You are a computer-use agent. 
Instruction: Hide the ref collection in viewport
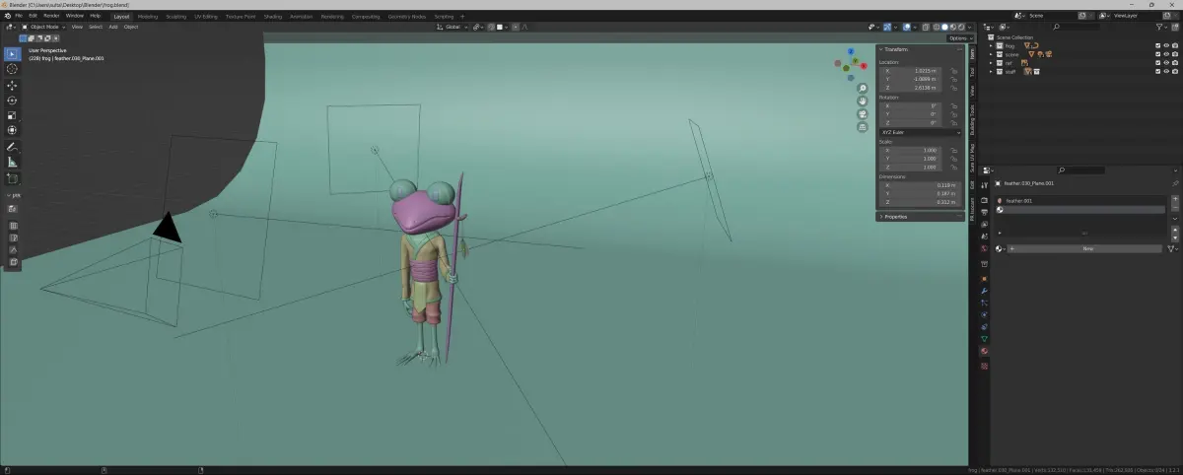pyautogui.click(x=1166, y=62)
